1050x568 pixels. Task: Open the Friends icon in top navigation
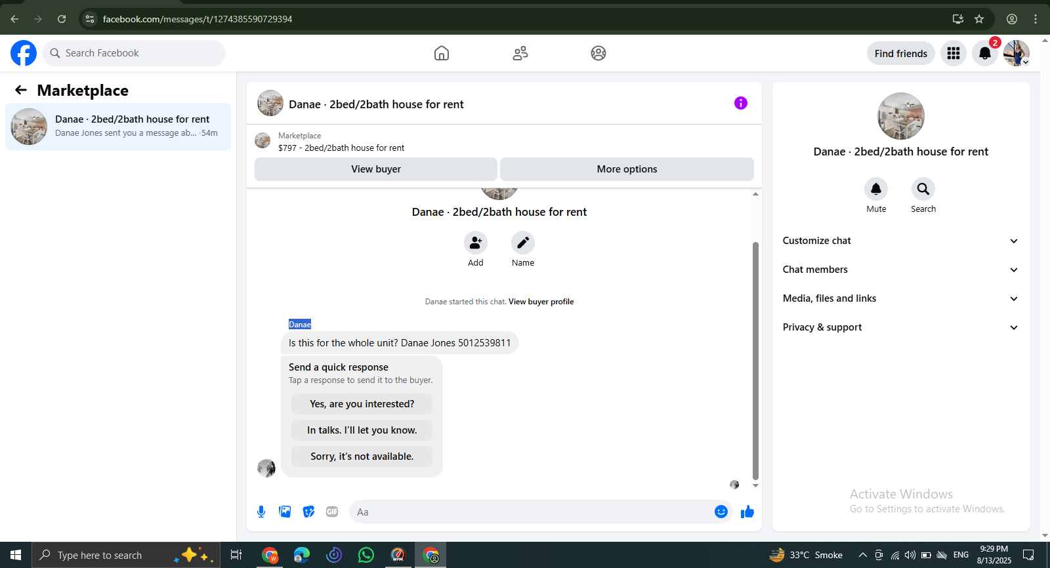(520, 53)
